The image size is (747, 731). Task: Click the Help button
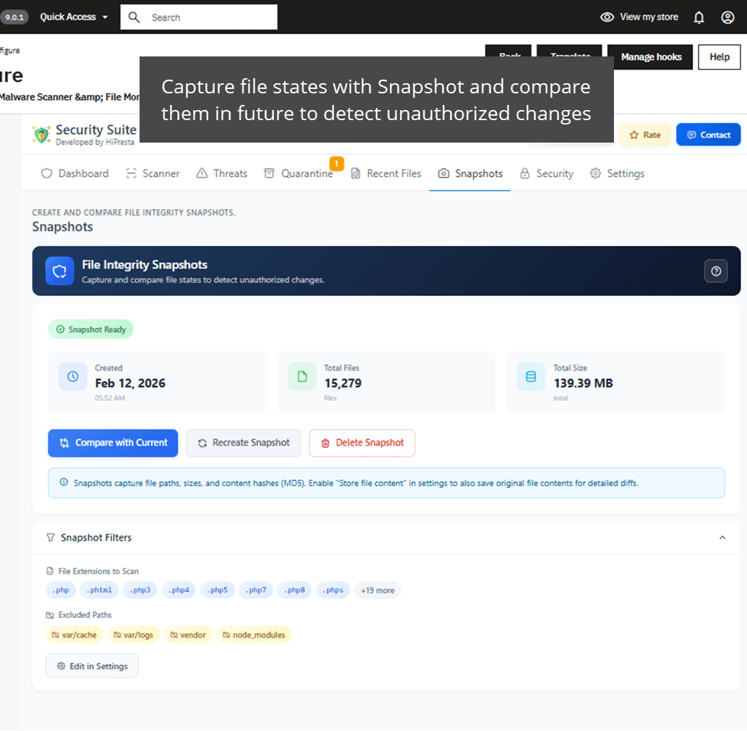pyautogui.click(x=719, y=57)
